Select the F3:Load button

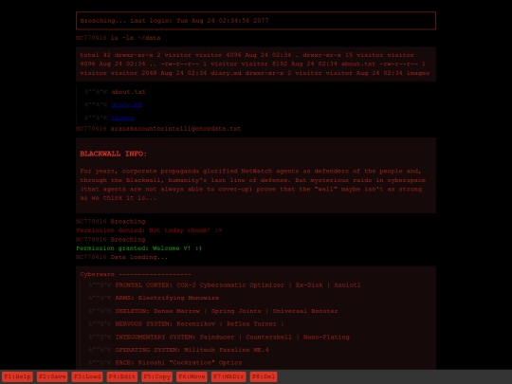tap(87, 376)
